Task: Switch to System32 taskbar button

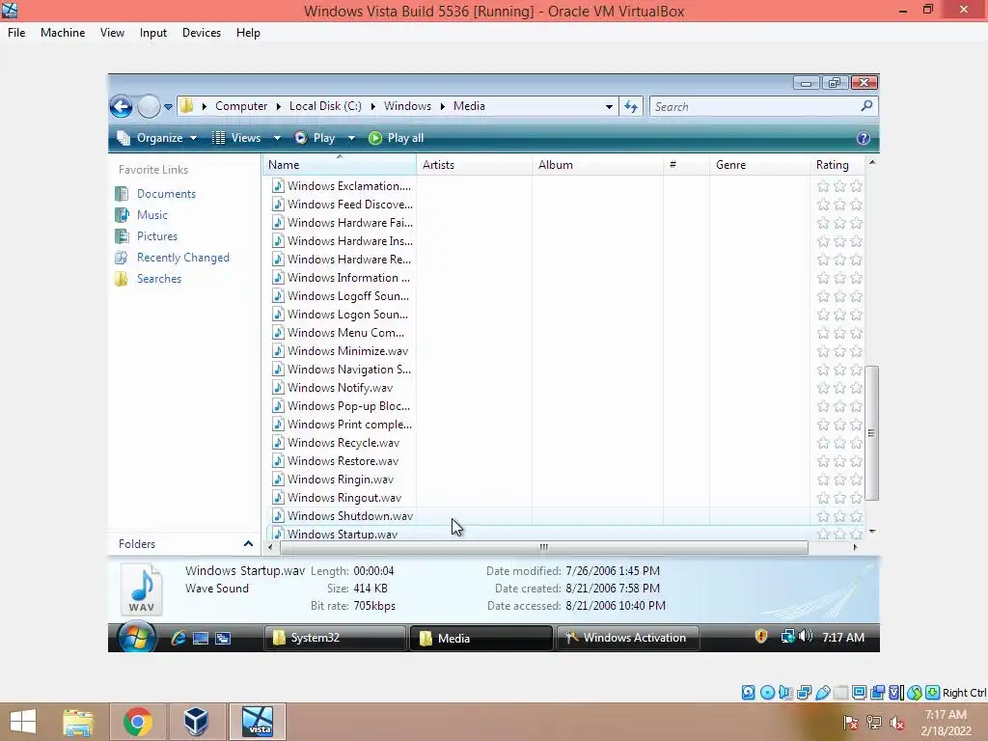Action: [334, 638]
